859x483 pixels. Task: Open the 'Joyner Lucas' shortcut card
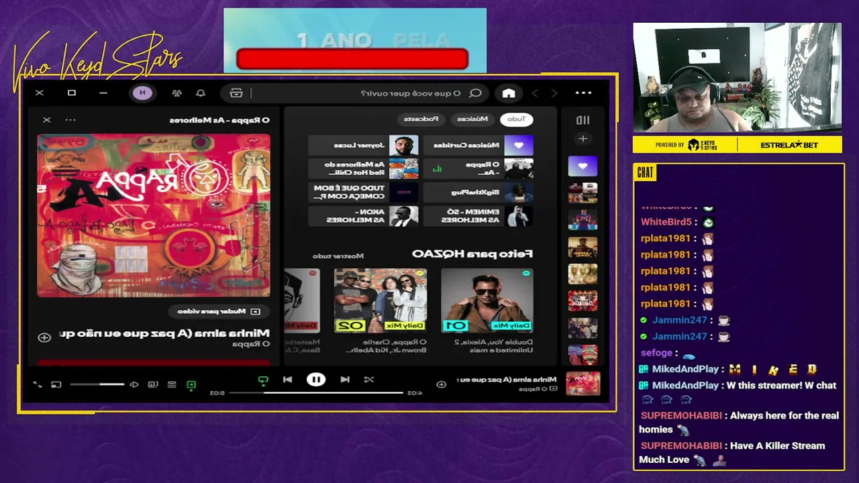(364, 145)
